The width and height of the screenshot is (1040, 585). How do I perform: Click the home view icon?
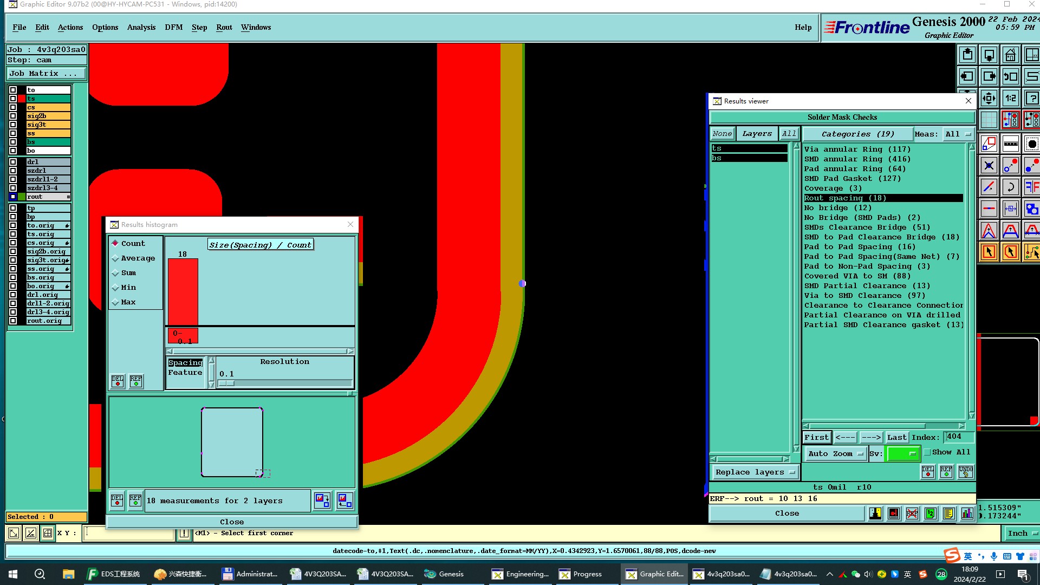click(1010, 55)
